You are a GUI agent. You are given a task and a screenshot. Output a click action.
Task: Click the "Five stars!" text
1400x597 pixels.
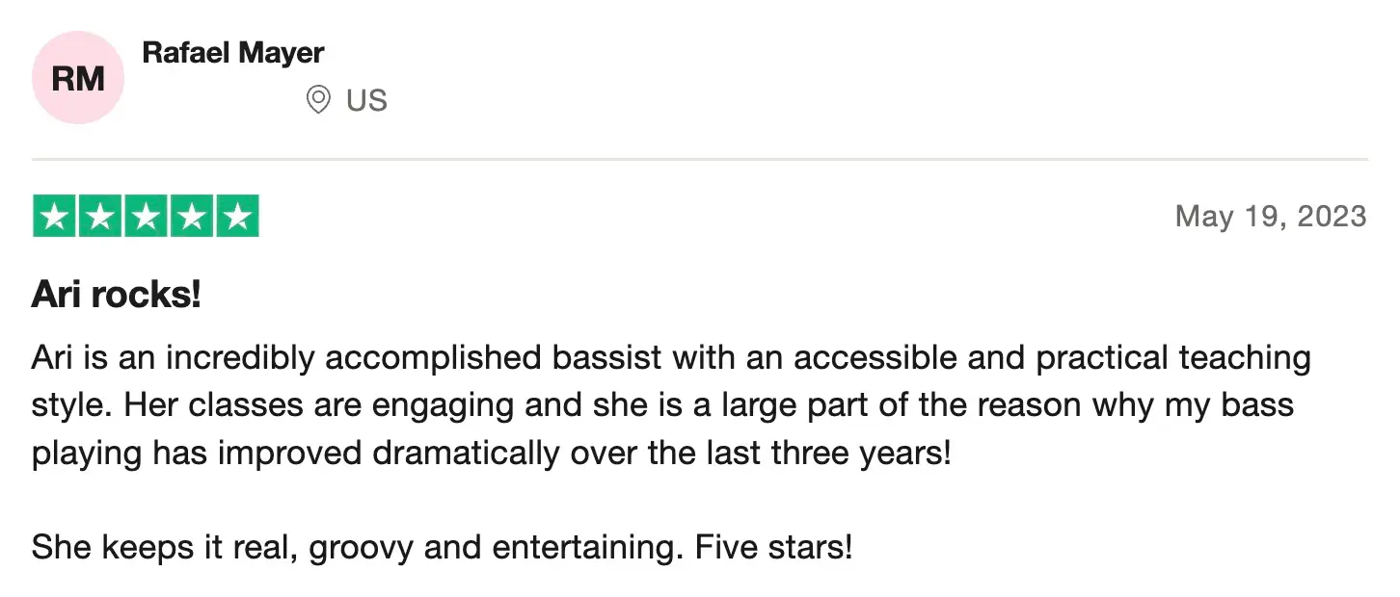pyautogui.click(x=773, y=547)
